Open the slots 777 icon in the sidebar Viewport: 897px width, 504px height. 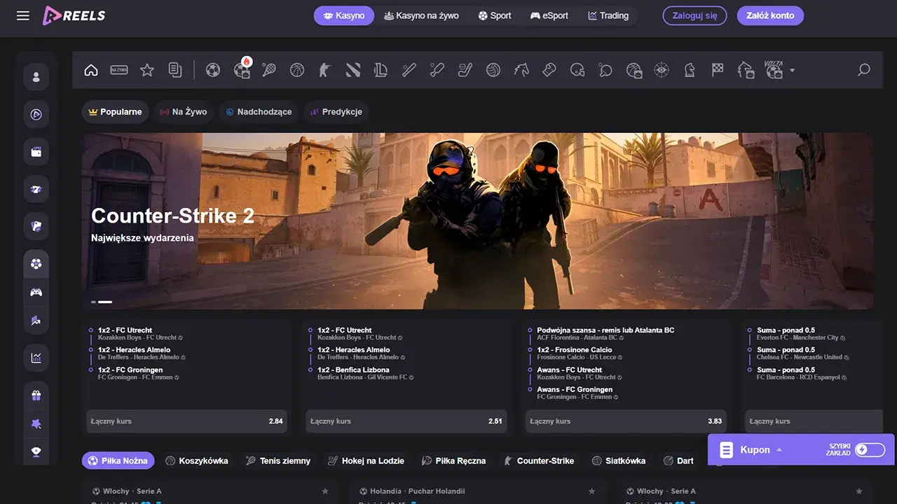[x=36, y=189]
